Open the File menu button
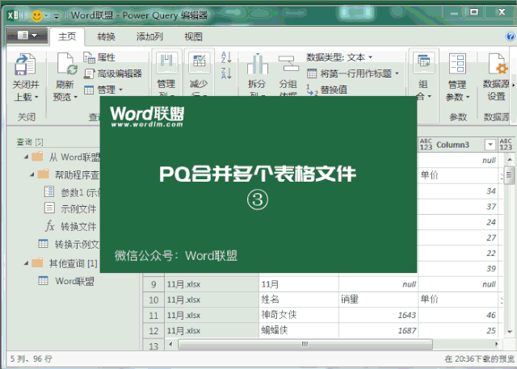Viewport: 517px width, 369px height. tap(27, 36)
